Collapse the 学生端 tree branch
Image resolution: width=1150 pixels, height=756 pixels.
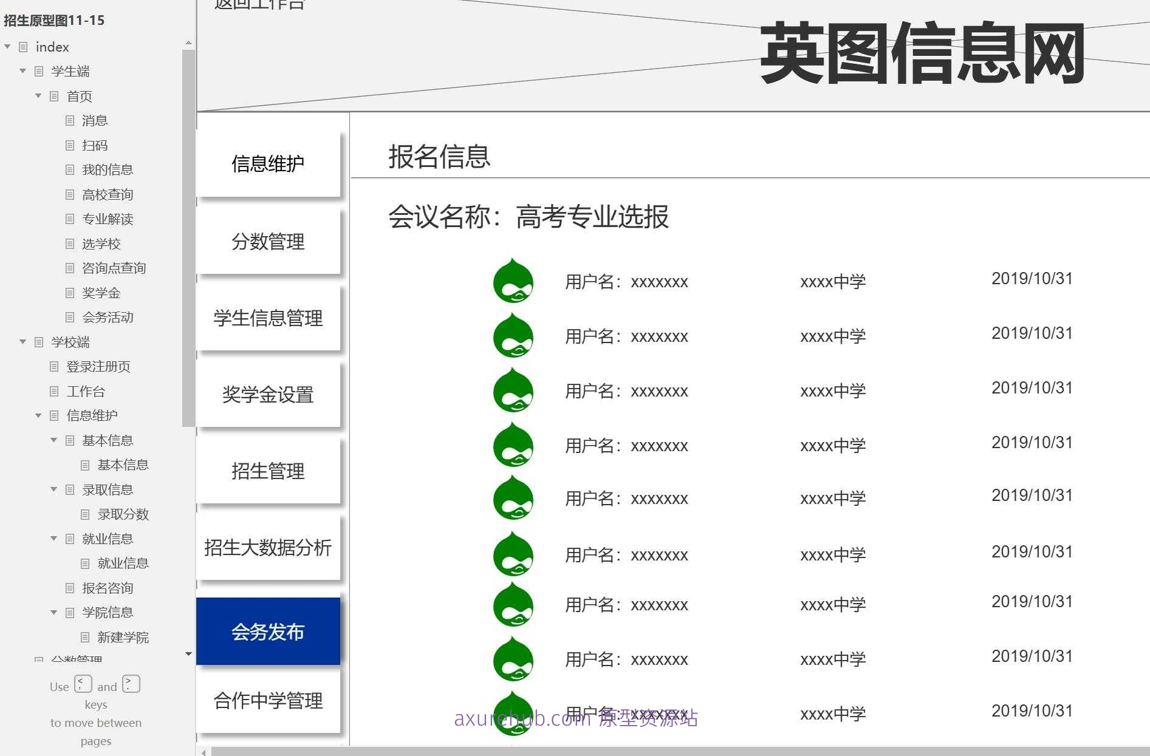tap(22, 71)
